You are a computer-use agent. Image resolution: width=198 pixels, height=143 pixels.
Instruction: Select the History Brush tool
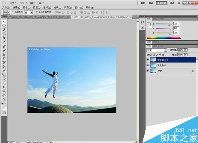coord(4,58)
